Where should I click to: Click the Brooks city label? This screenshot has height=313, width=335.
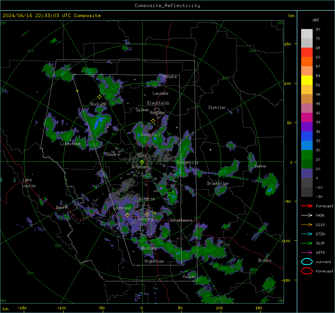coord(265,261)
